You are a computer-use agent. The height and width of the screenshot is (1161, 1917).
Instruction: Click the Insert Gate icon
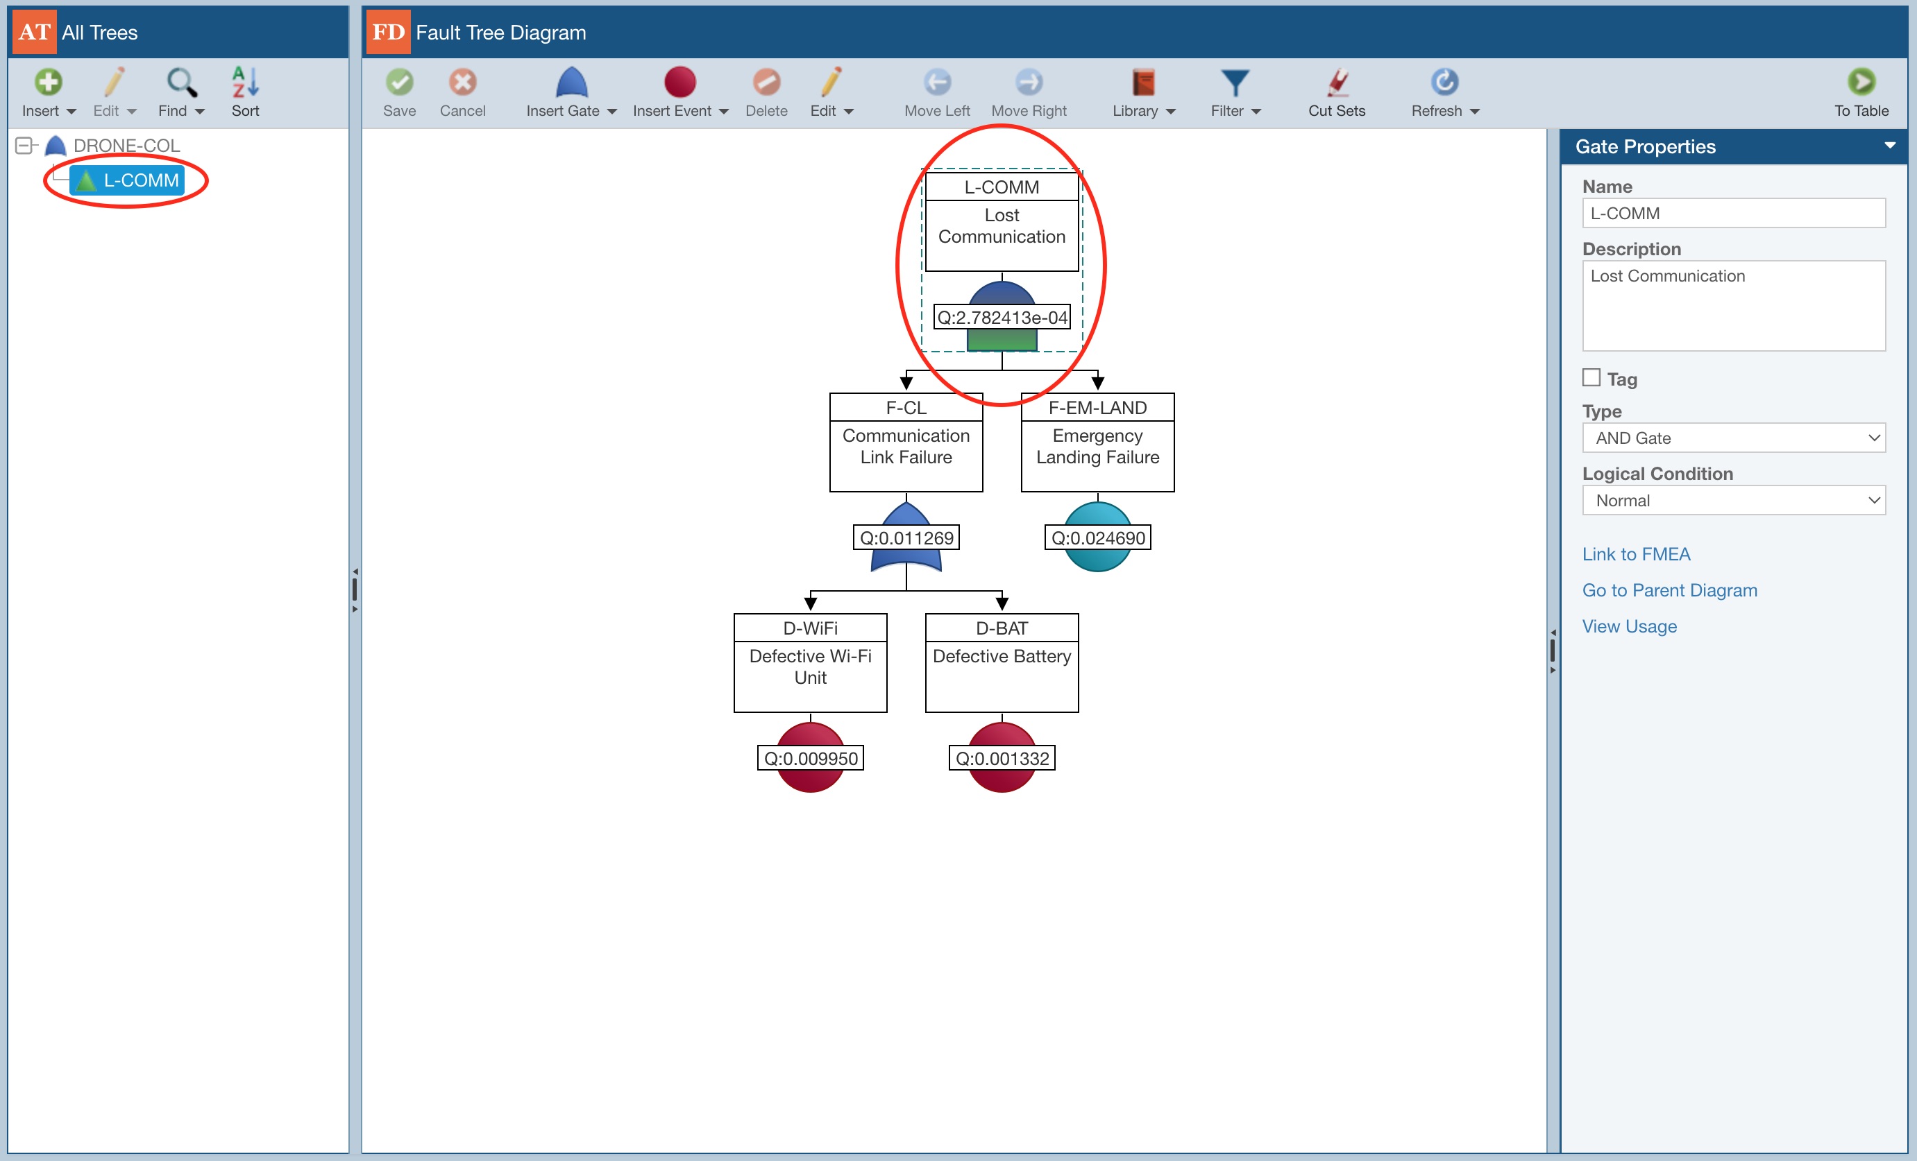tap(571, 83)
